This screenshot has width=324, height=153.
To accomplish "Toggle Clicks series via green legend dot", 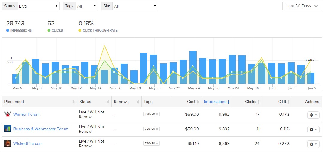I will (x=49, y=30).
